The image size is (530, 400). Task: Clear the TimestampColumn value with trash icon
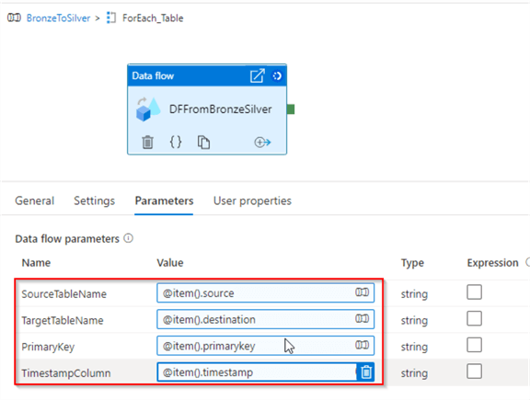[366, 372]
